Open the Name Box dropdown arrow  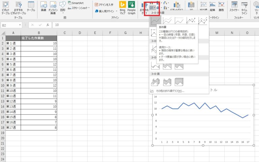coord(20,25)
